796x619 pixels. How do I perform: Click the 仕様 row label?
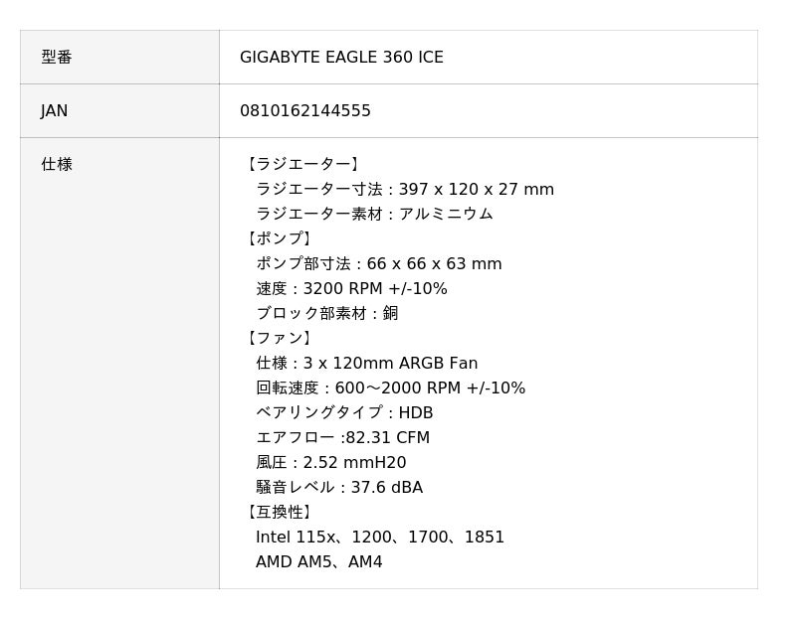57,165
